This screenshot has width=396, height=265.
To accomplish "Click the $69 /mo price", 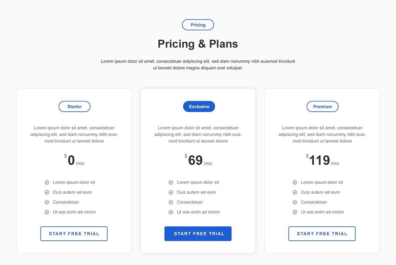I will (x=198, y=160).
